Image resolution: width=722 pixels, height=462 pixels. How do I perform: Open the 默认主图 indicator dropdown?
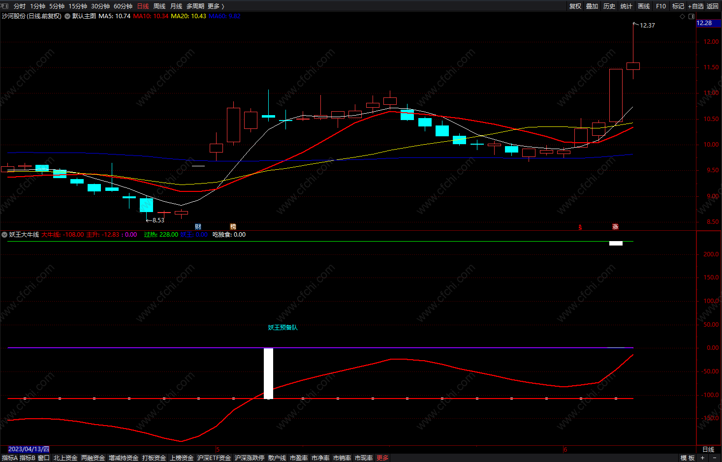click(x=67, y=16)
